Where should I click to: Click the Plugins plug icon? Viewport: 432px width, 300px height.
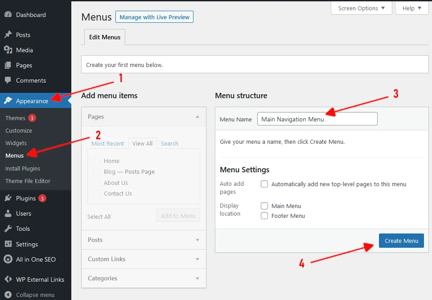(8, 198)
